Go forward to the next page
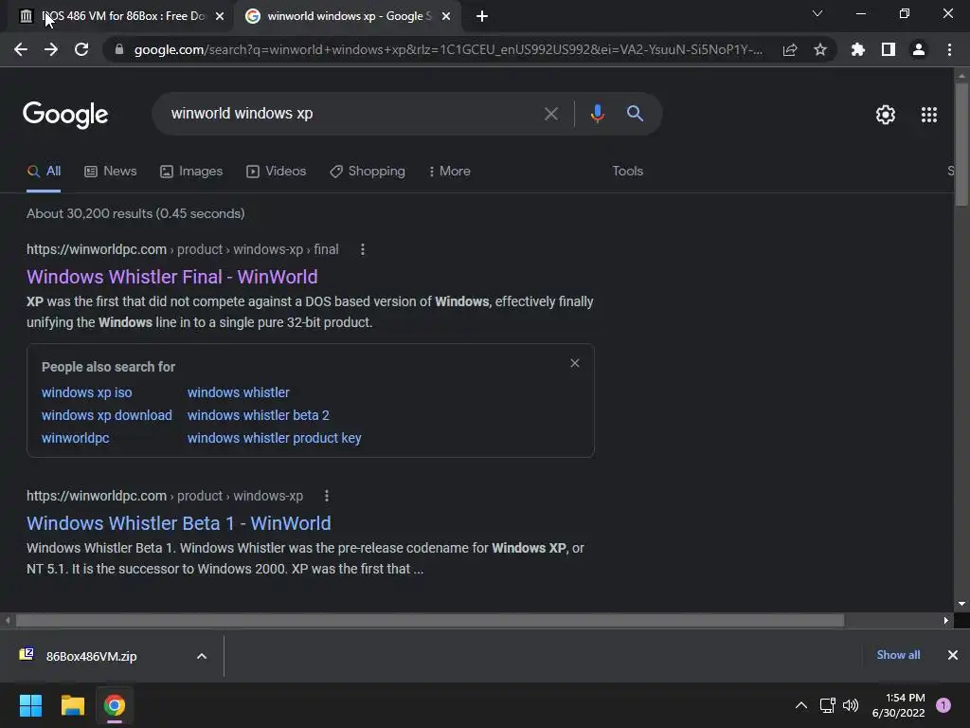This screenshot has width=970, height=728. (x=51, y=49)
